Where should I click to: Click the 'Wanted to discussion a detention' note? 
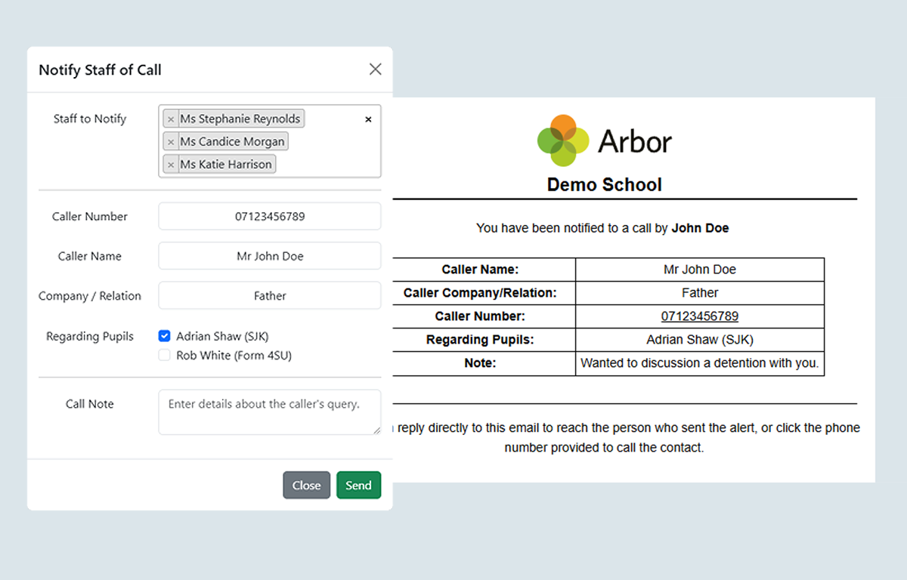click(x=700, y=363)
